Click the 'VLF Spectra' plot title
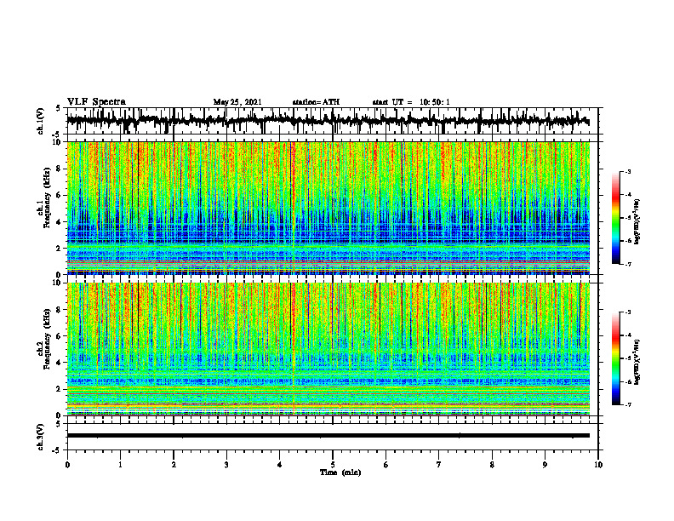674x521 pixels. 96,102
